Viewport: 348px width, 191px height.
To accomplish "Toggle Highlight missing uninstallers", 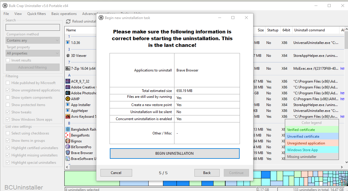I will (8, 155).
